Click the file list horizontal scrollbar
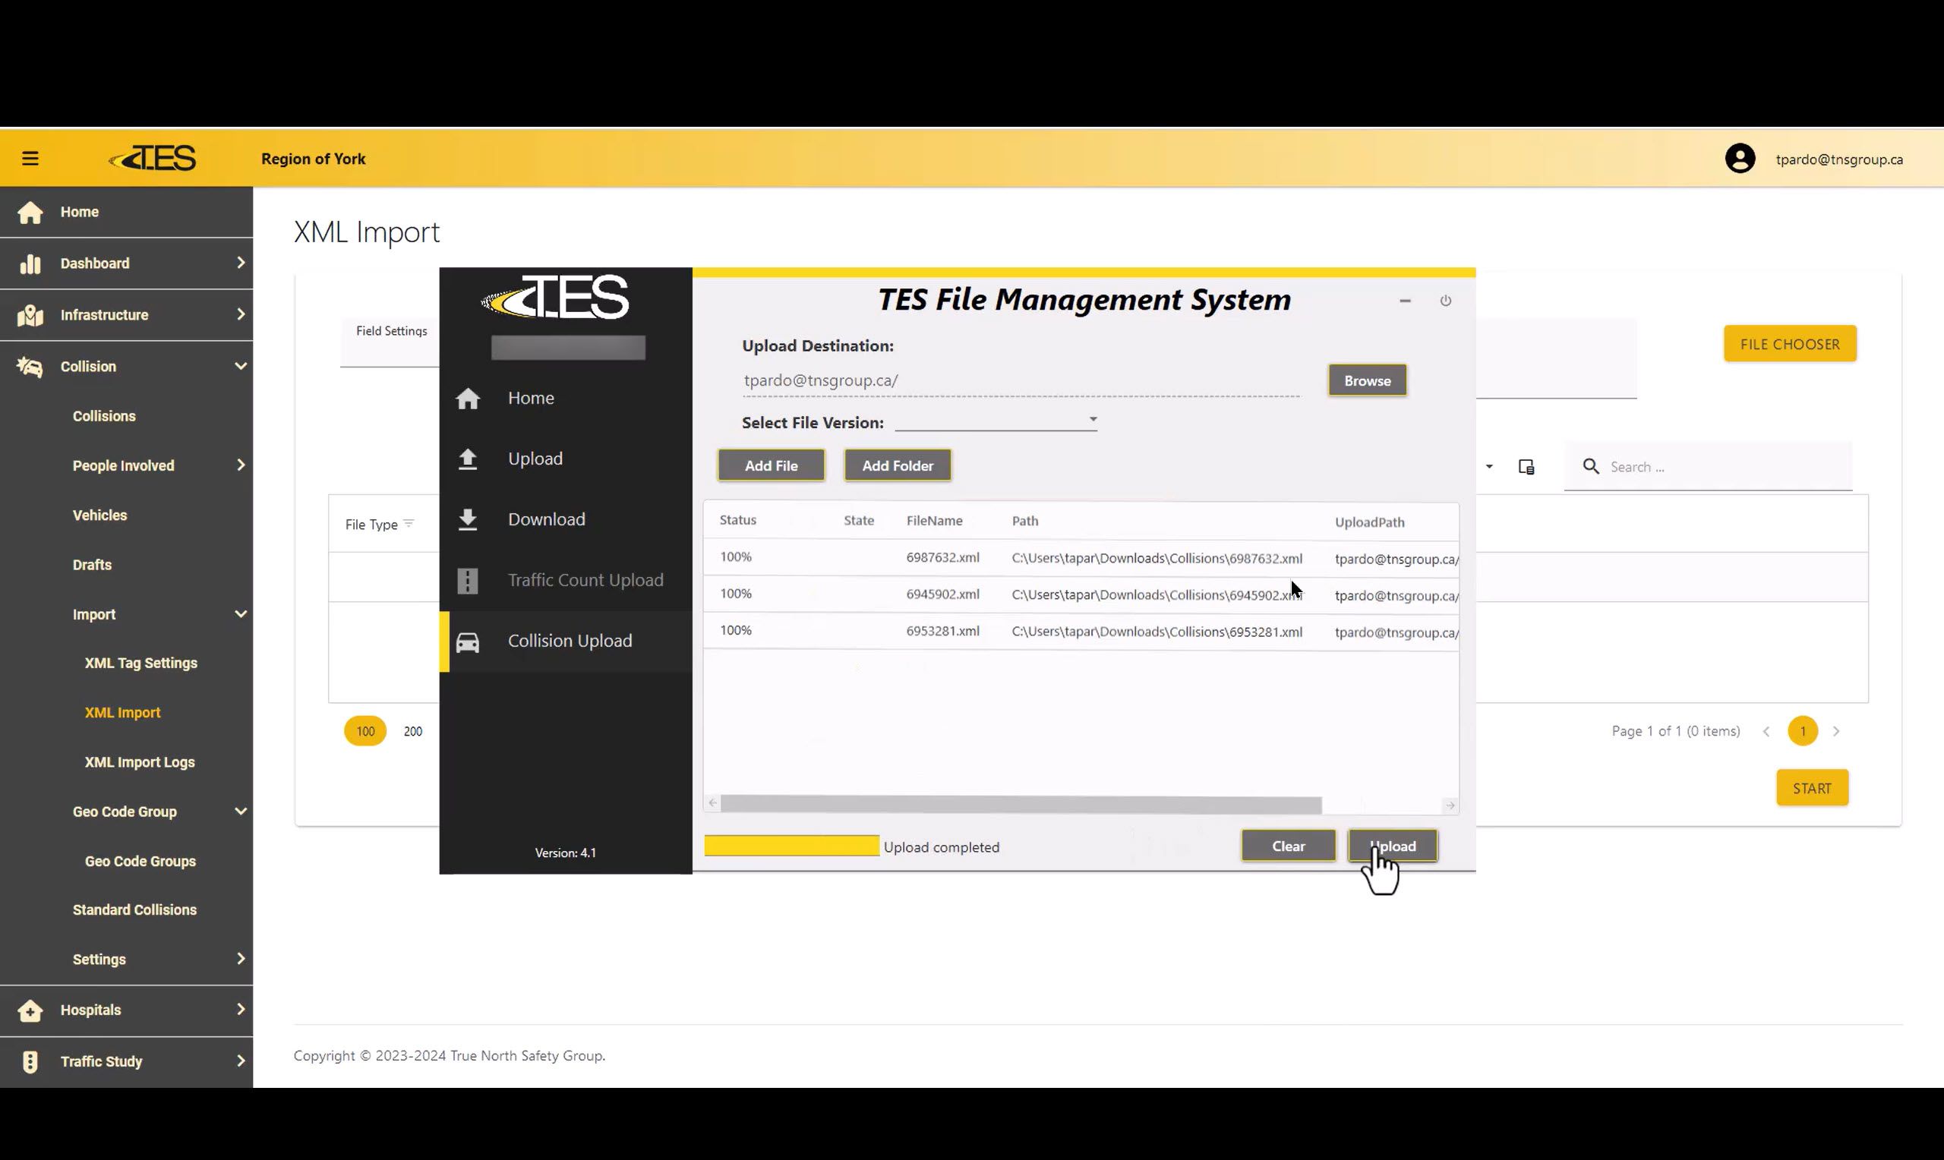The image size is (1944, 1160). (x=1020, y=805)
